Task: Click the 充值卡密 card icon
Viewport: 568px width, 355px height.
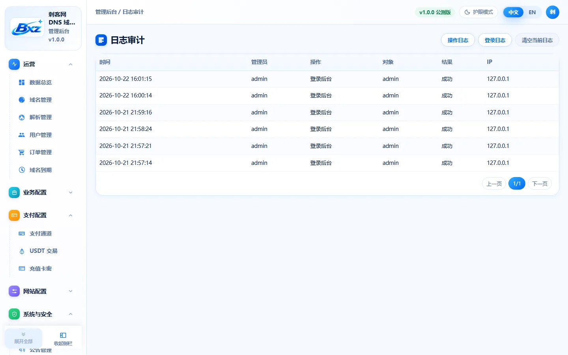Action: pyautogui.click(x=22, y=269)
